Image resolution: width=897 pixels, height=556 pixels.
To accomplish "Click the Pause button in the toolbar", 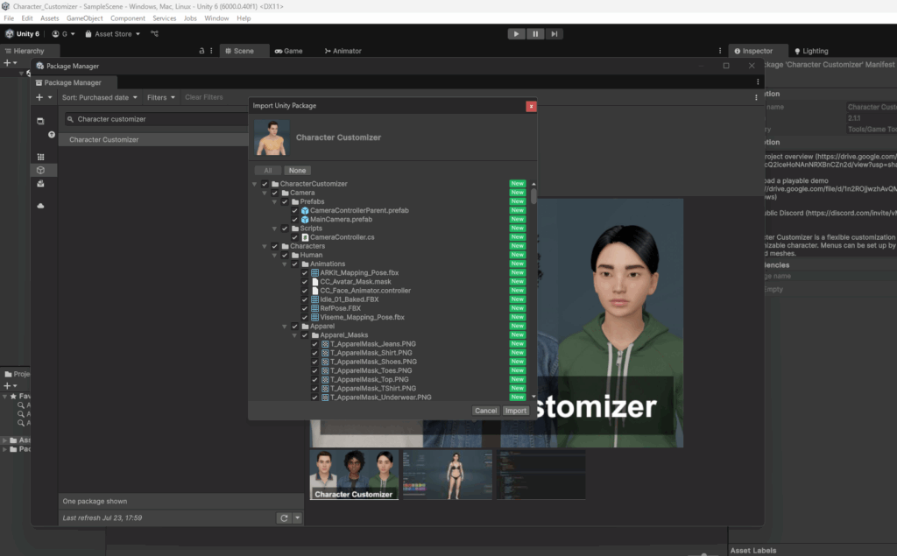I will 535,34.
